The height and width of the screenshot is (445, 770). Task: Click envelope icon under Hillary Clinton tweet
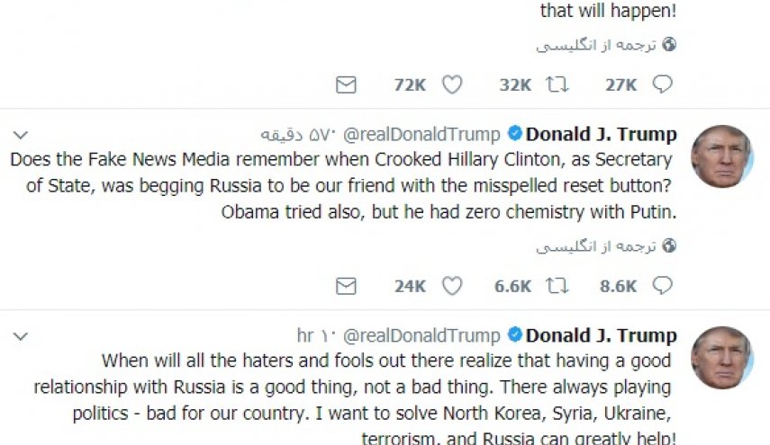pos(346,287)
